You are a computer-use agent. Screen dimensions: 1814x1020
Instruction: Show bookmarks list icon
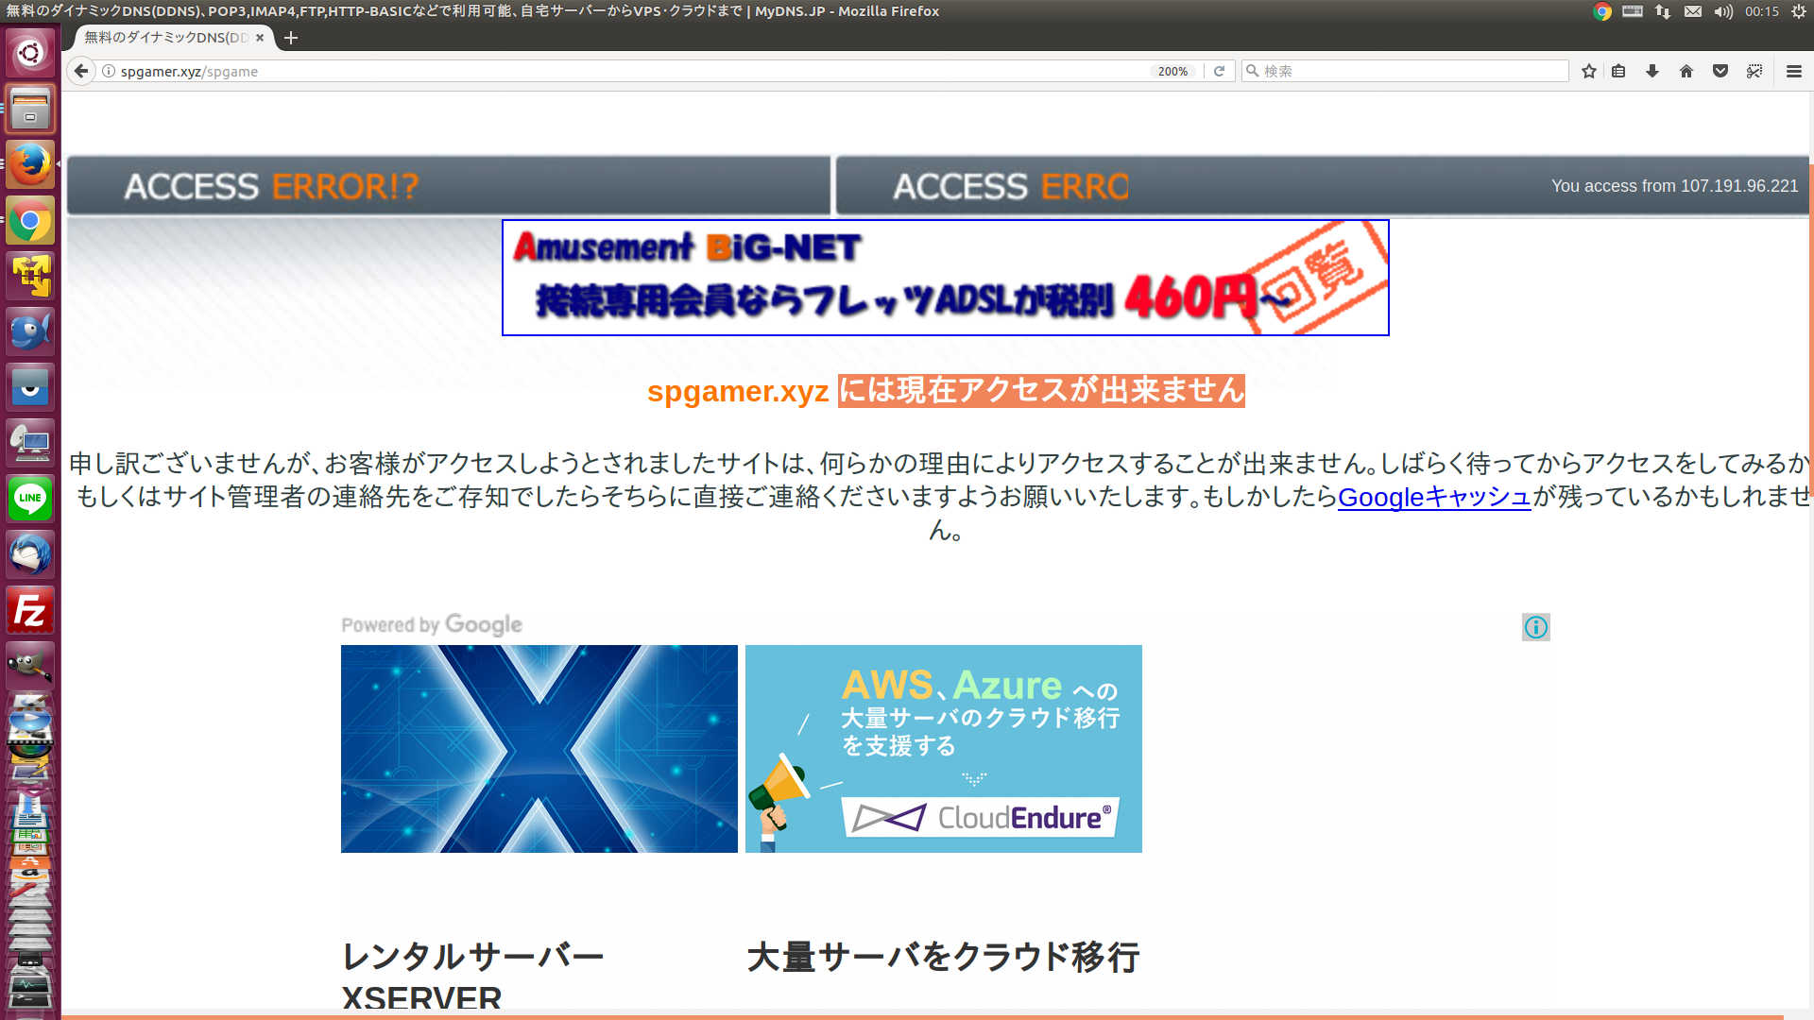pos(1618,71)
